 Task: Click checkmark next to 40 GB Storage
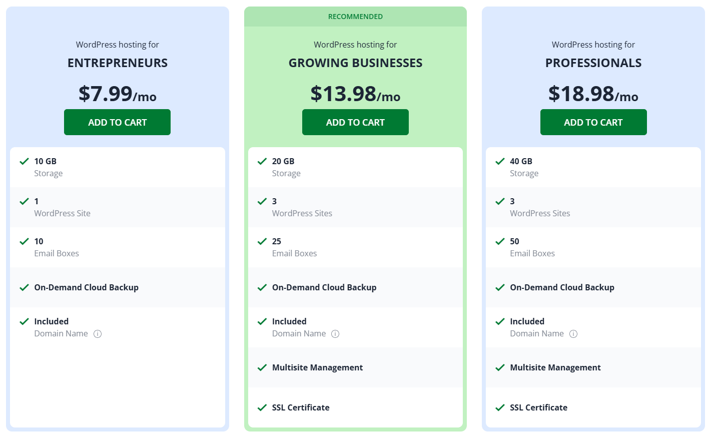point(500,161)
